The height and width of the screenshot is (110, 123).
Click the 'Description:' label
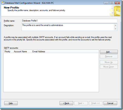9,25
